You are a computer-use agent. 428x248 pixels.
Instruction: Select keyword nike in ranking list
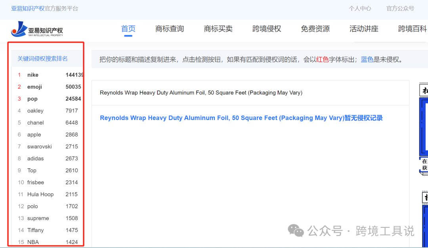33,75
